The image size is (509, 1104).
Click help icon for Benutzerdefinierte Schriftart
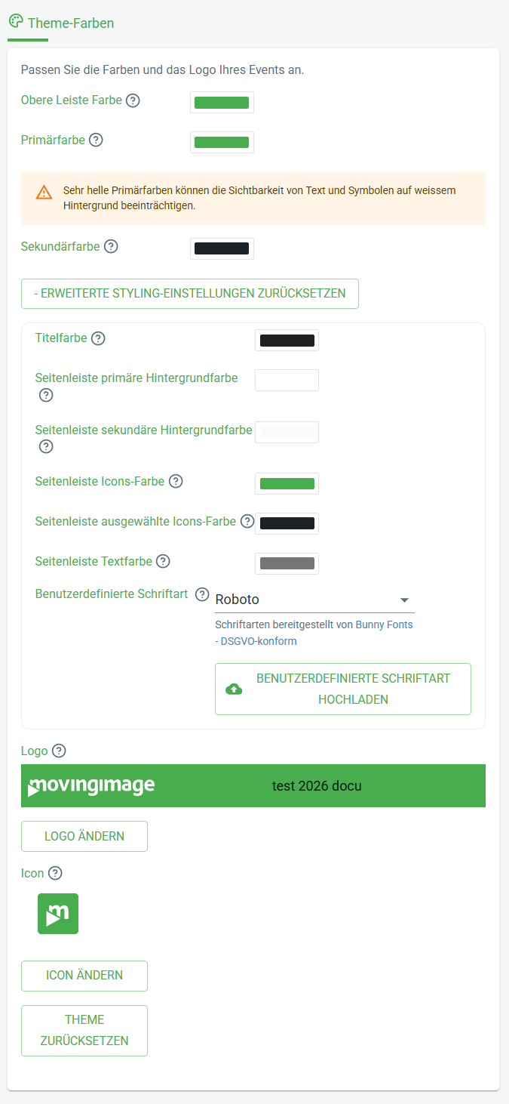coord(202,594)
